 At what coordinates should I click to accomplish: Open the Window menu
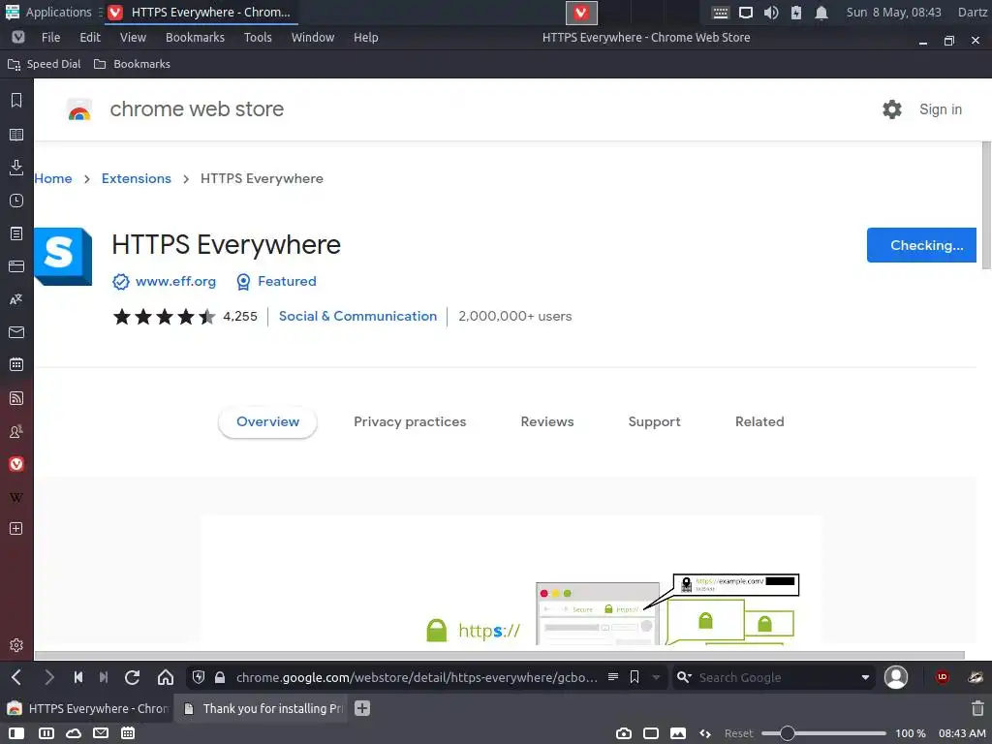click(313, 38)
